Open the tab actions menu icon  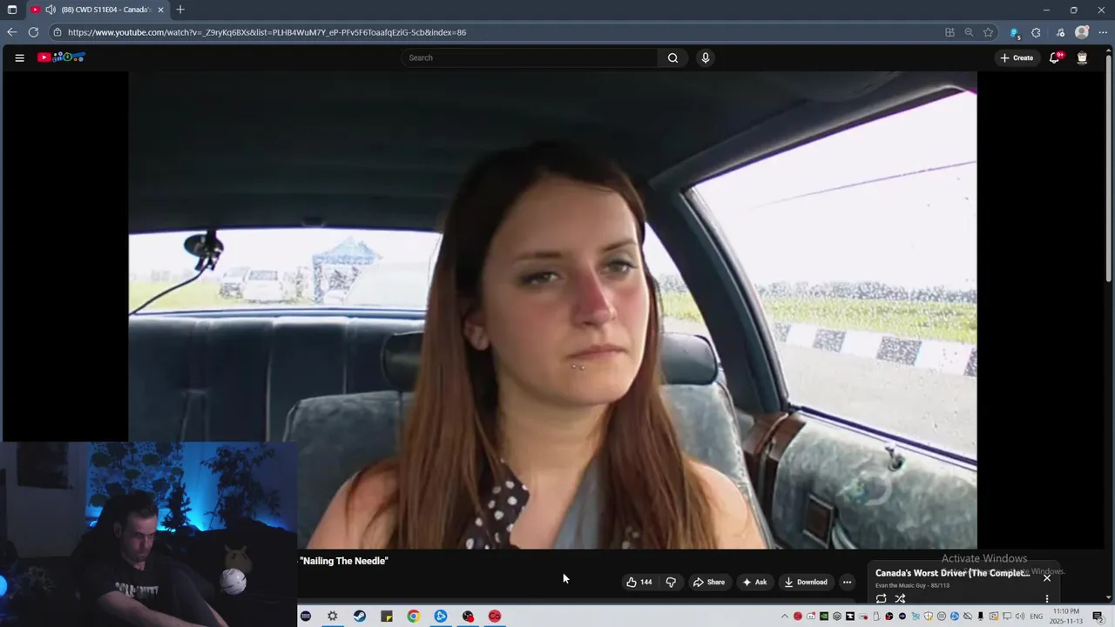coord(12,10)
